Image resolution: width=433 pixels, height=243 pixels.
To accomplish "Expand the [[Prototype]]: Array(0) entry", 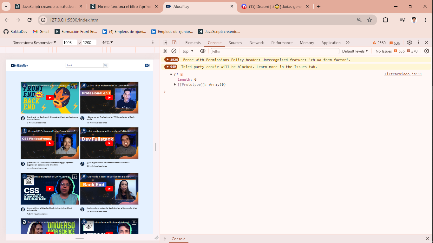I will pyautogui.click(x=175, y=84).
